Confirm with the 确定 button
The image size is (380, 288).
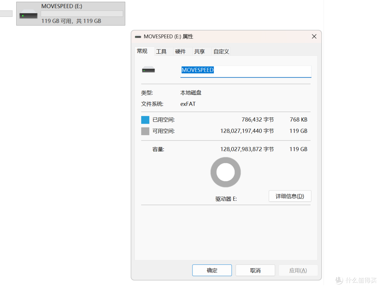click(212, 270)
